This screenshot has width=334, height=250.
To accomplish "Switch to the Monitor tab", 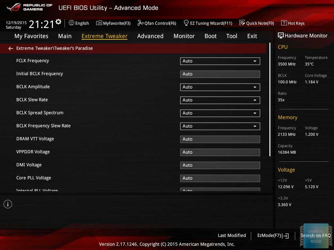I will [184, 36].
